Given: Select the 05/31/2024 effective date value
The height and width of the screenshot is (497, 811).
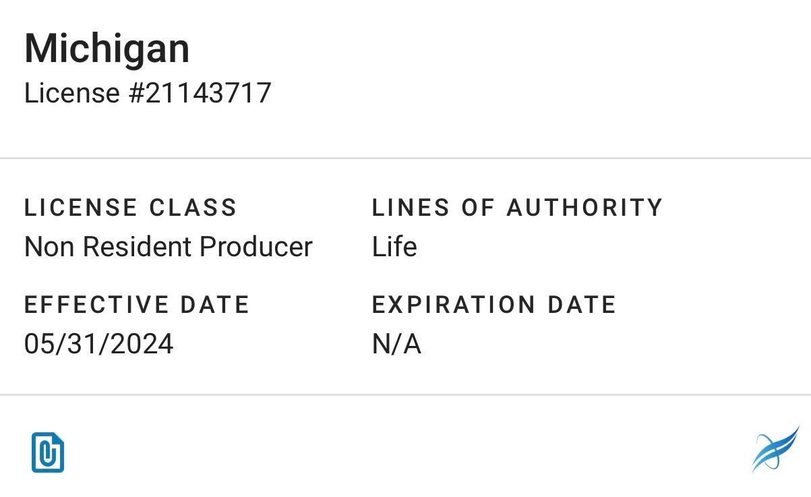Looking at the screenshot, I should [x=99, y=344].
